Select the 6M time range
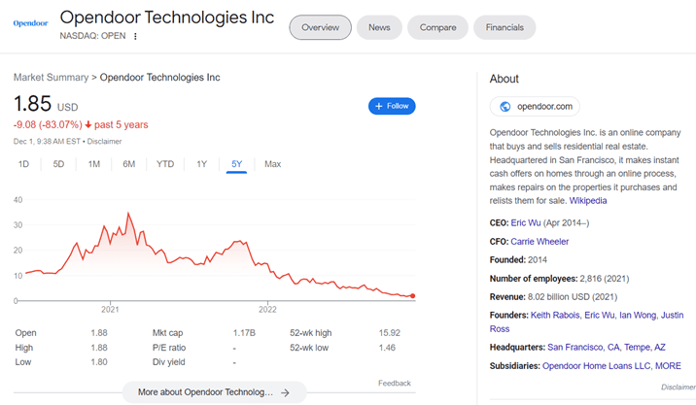 click(x=129, y=164)
